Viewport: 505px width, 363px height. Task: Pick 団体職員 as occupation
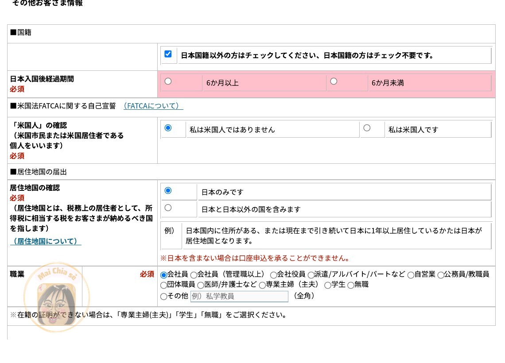(163, 285)
